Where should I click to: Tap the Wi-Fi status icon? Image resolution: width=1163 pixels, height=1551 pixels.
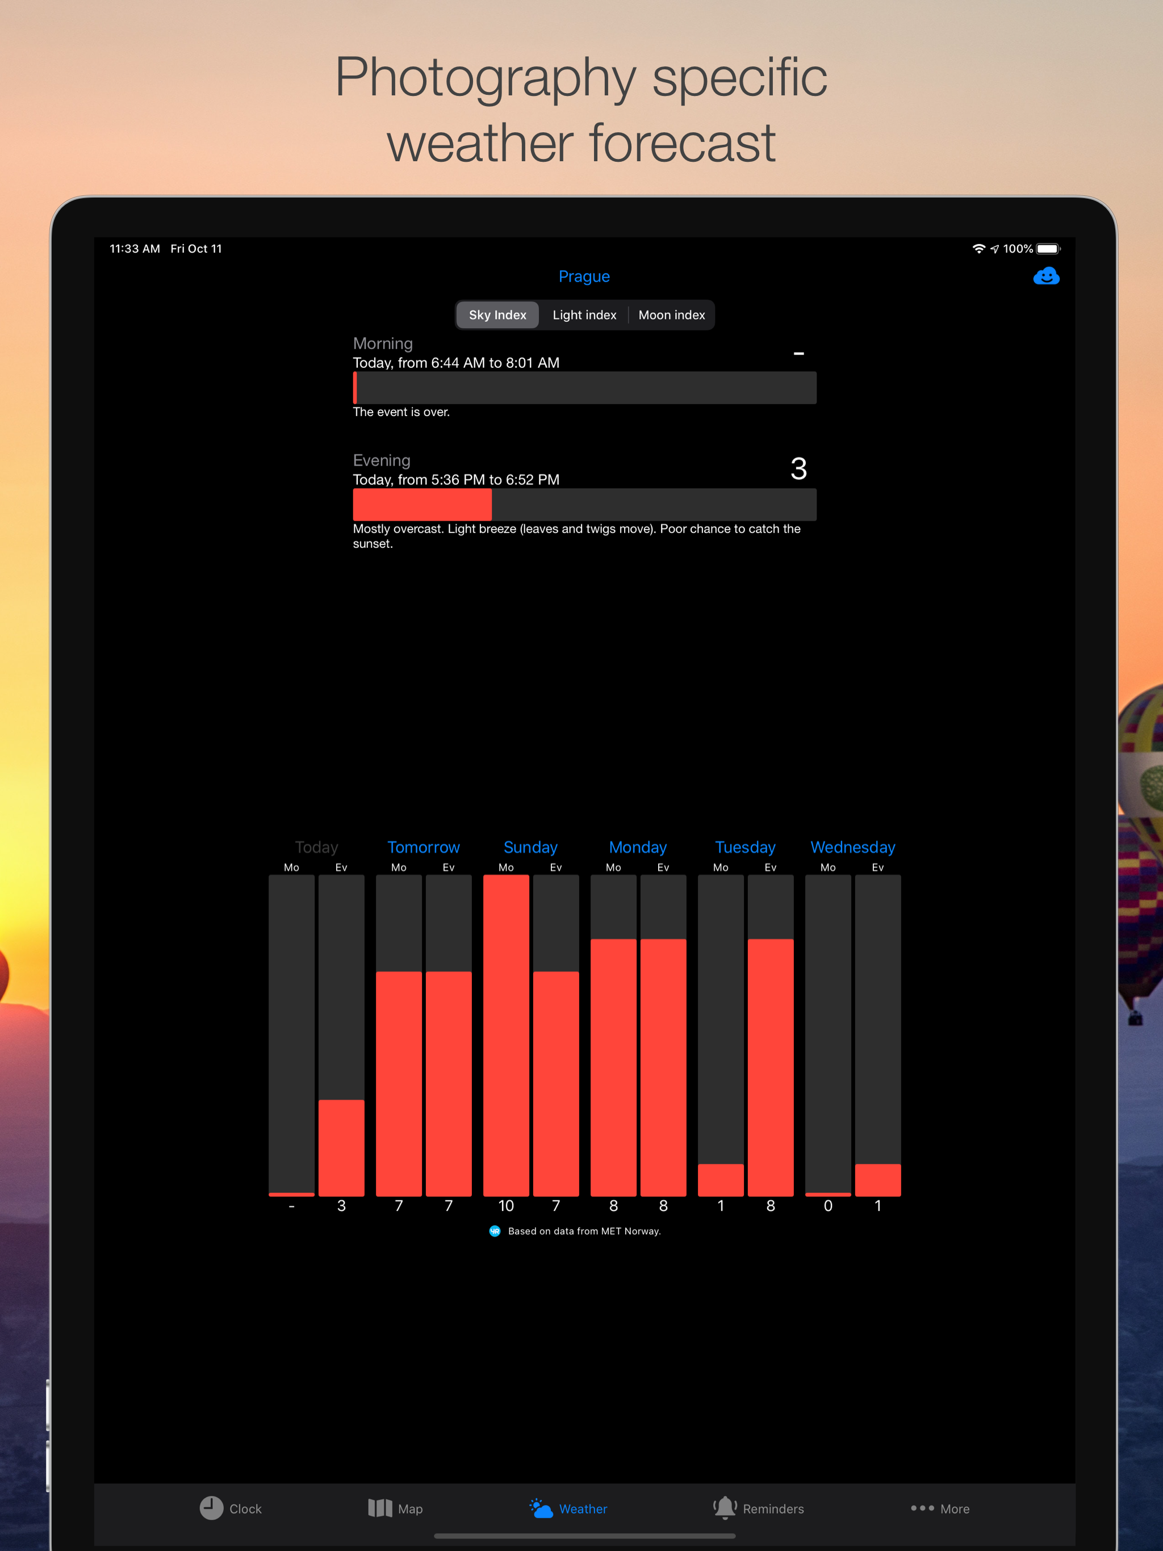[978, 248]
